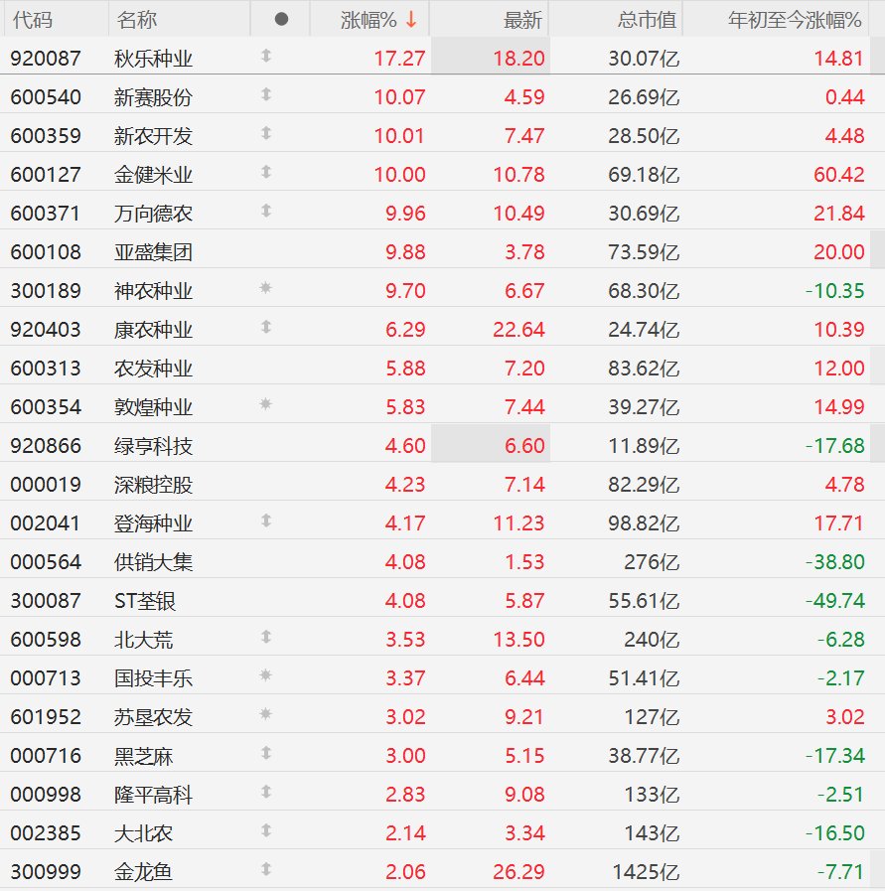Click market cap 276亿
This screenshot has width=885, height=891.
coord(652,562)
